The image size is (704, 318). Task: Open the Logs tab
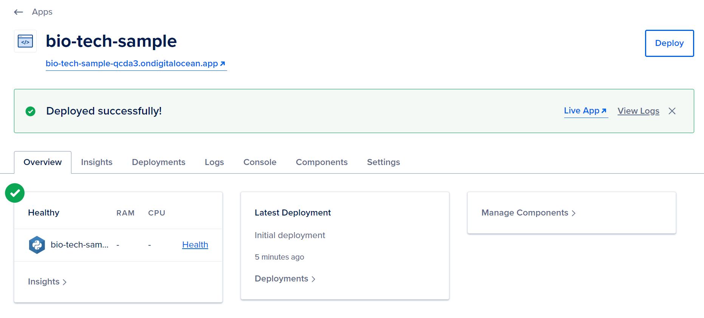pos(214,162)
